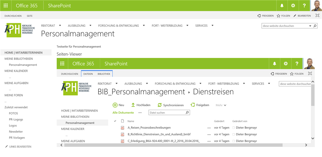This screenshot has width=322, height=157.
Task: Open the outer Office 365 app launcher grid
Action: pyautogui.click(x=6, y=6)
